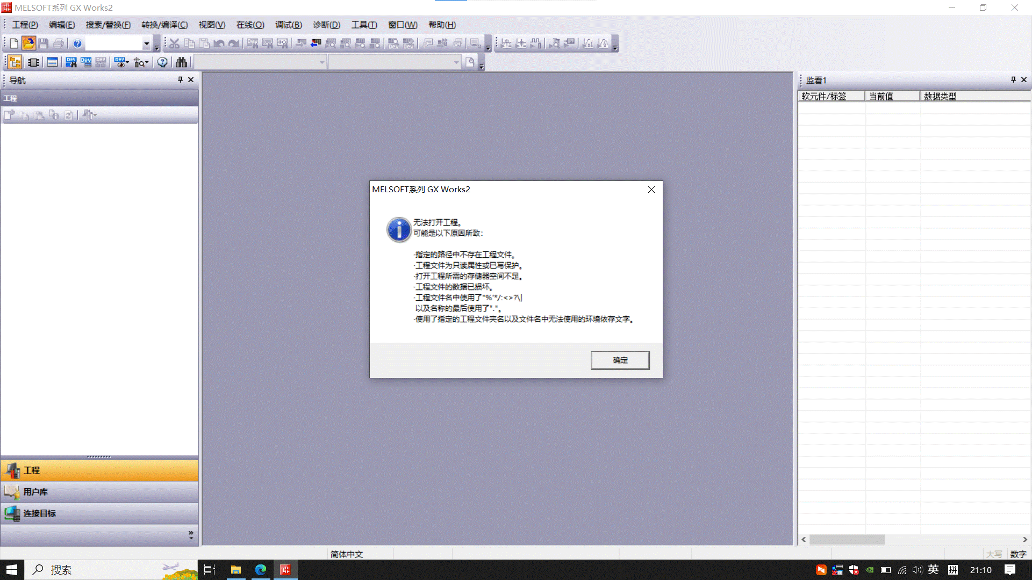1032x580 pixels.
Task: Click the OK (确定) button
Action: 620,360
